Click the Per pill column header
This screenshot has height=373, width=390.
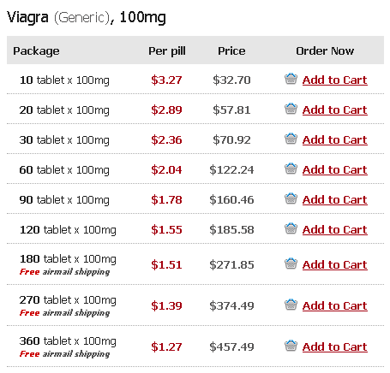point(167,51)
